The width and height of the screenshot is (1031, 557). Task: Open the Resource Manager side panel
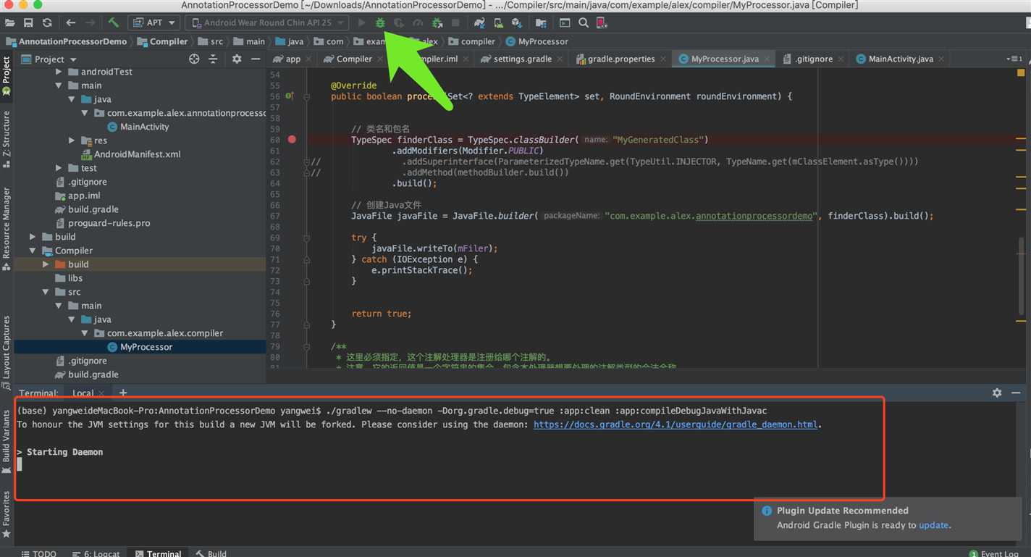coord(7,229)
